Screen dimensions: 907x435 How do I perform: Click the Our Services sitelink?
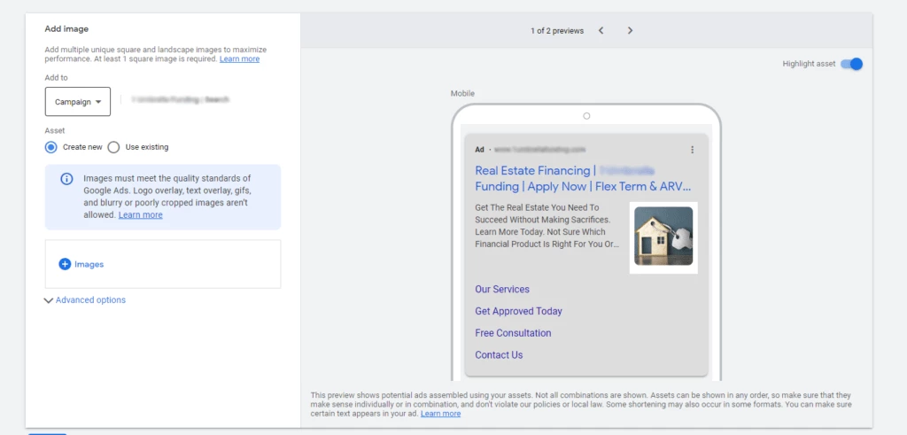501,290
